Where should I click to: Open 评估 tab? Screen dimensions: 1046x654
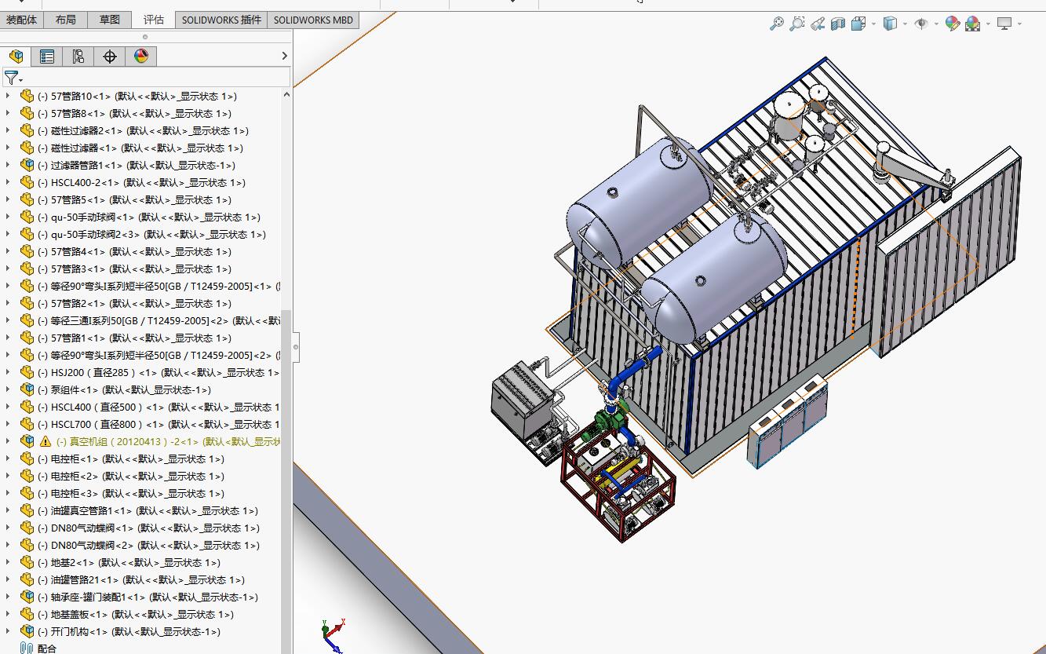click(x=154, y=20)
